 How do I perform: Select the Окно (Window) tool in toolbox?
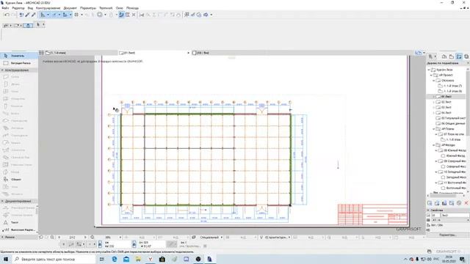click(x=18, y=92)
